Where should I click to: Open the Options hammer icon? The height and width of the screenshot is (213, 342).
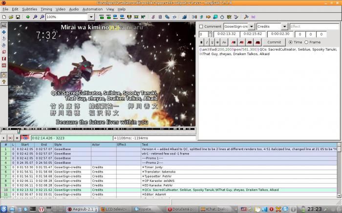[246, 17]
